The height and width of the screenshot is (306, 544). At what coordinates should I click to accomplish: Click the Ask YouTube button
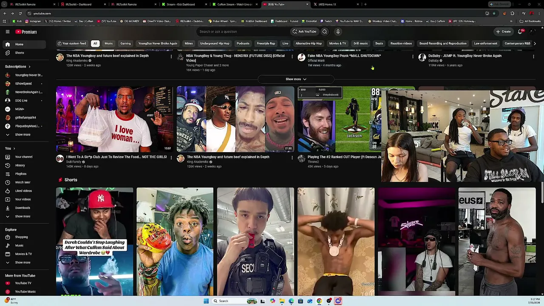pyautogui.click(x=304, y=31)
